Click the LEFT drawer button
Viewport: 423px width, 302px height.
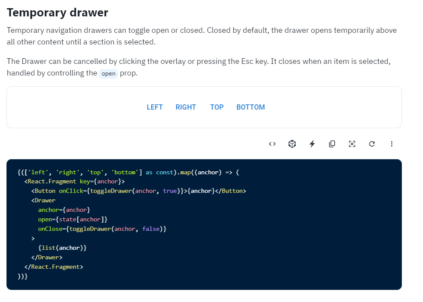click(154, 107)
